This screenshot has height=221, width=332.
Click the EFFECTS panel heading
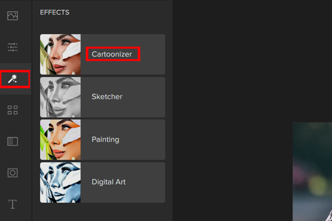click(54, 13)
